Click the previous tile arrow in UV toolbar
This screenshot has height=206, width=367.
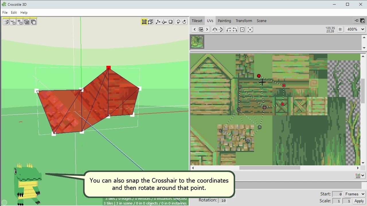[195, 29]
